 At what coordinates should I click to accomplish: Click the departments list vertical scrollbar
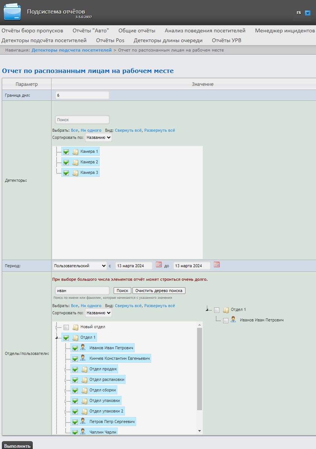pyautogui.click(x=199, y=369)
